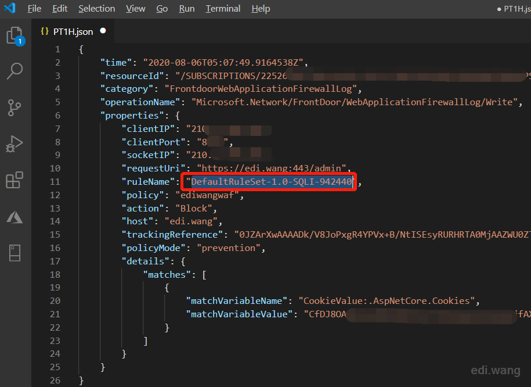This screenshot has width=531, height=387.
Task: Open the View menu
Action: tap(135, 9)
